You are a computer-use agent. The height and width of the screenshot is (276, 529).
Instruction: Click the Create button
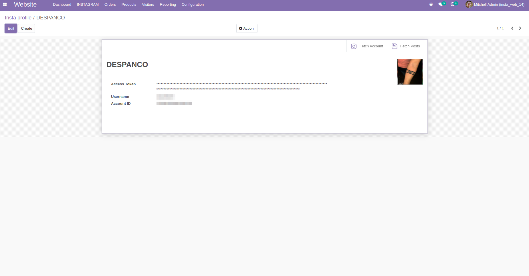[x=27, y=28]
